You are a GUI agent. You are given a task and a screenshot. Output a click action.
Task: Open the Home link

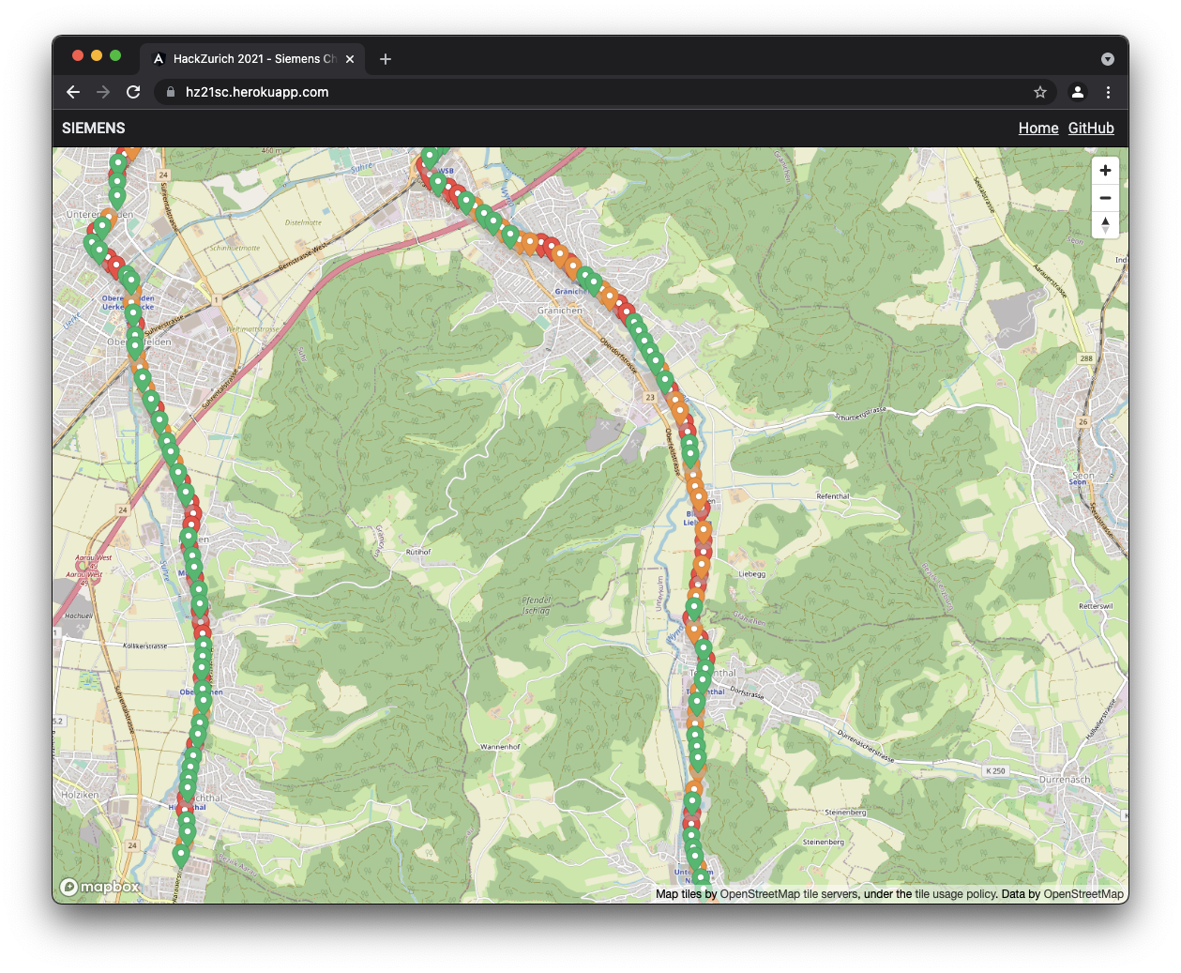1038,129
